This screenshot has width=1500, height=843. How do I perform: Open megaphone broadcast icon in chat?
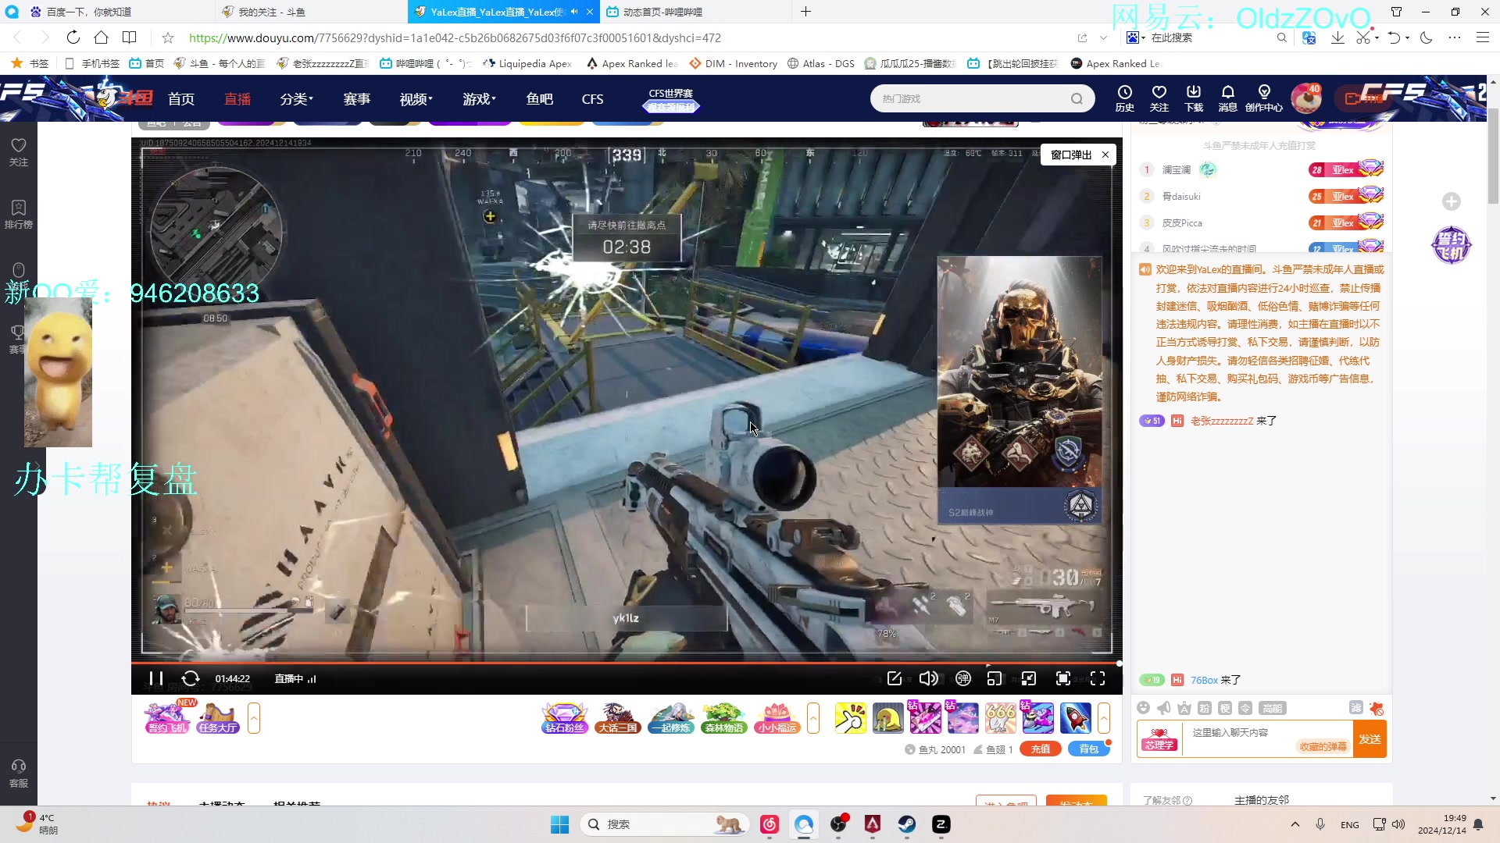pyautogui.click(x=1164, y=708)
